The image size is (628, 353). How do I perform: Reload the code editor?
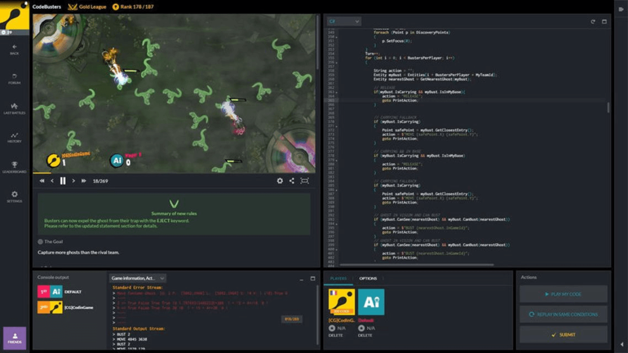(x=592, y=23)
